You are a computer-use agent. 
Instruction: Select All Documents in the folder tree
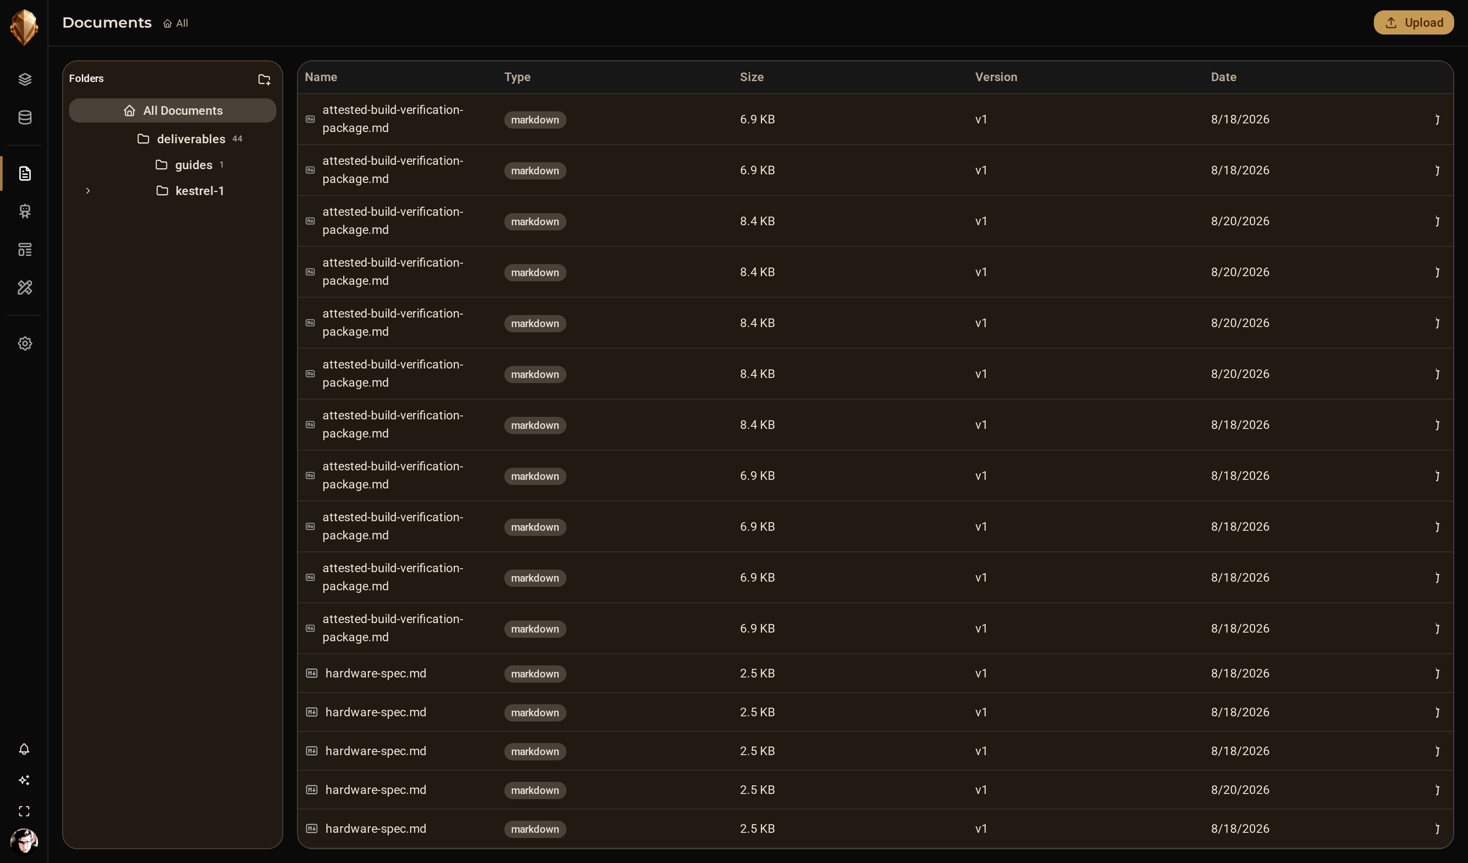[172, 110]
